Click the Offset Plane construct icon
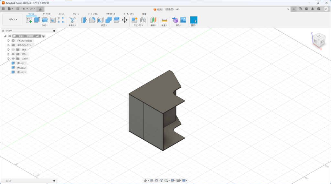The height and width of the screenshot is (184, 331). 153,20
